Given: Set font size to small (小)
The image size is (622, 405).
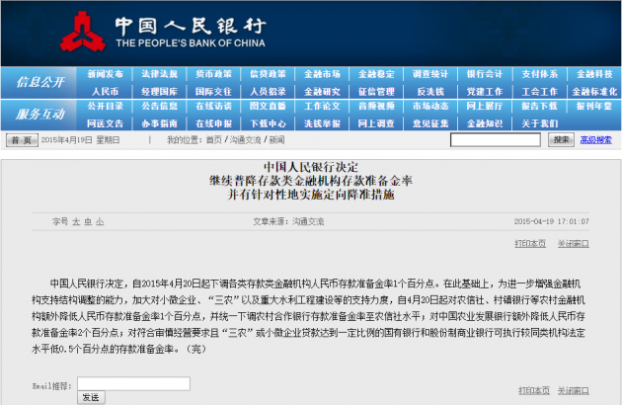Looking at the screenshot, I should [100, 222].
